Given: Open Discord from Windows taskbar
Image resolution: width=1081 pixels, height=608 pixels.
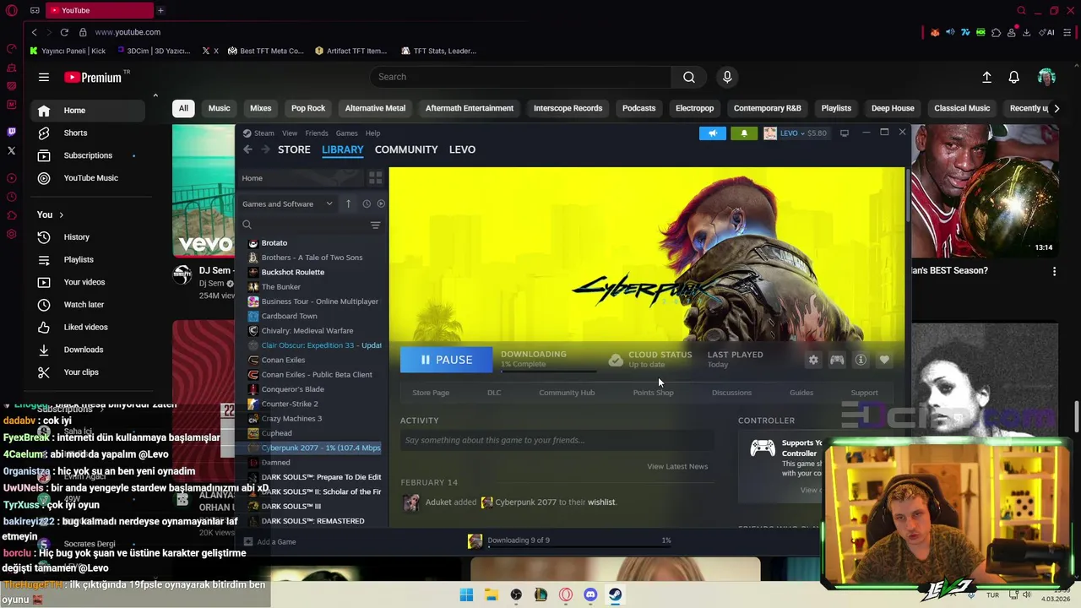Looking at the screenshot, I should 590,595.
